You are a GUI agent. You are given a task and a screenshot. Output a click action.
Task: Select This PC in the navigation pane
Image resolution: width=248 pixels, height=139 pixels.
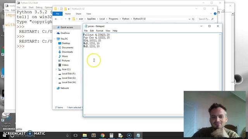click(64, 39)
